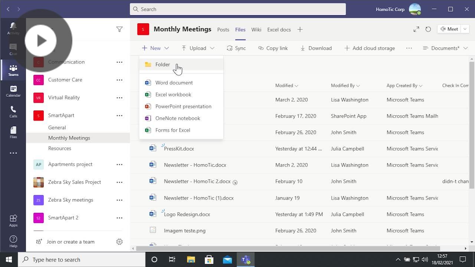The width and height of the screenshot is (475, 267).
Task: Open more options for SmartApart 2 team
Action: 119,218
